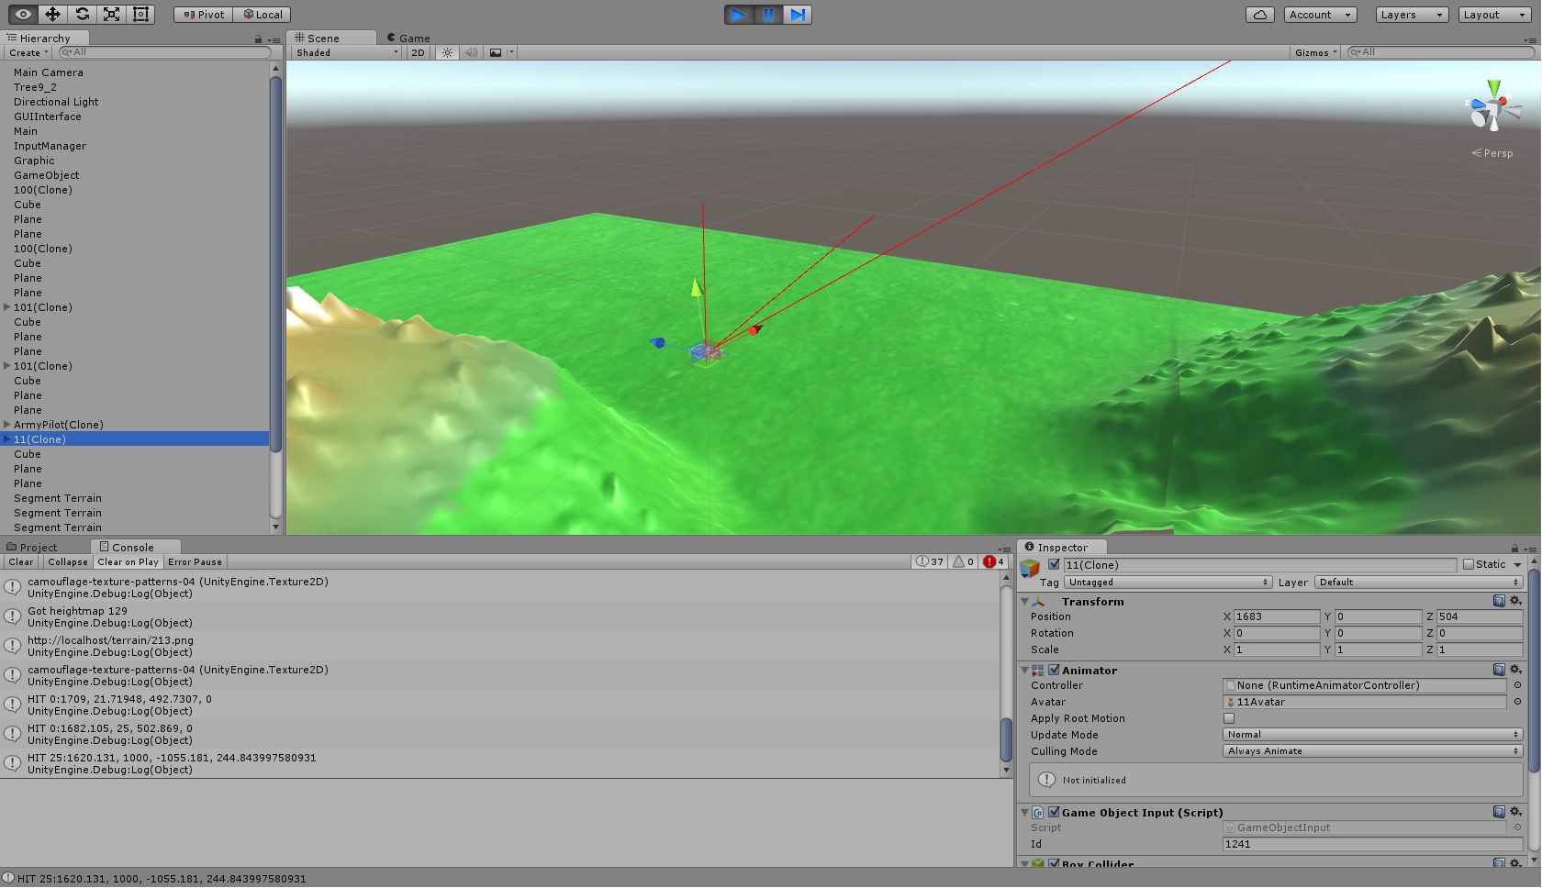
Task: Toggle 2D scene view mode
Action: [418, 52]
